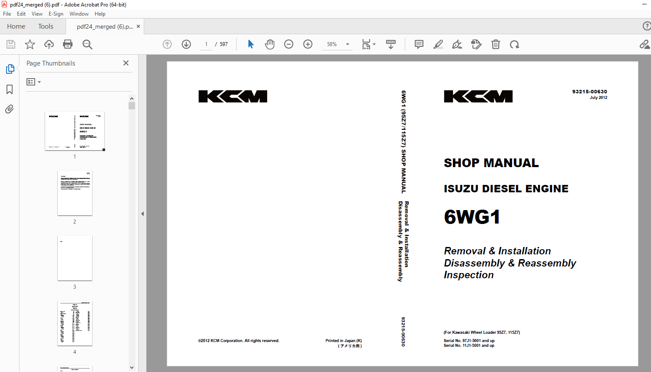
Task: Open the Window menu
Action: (x=79, y=14)
